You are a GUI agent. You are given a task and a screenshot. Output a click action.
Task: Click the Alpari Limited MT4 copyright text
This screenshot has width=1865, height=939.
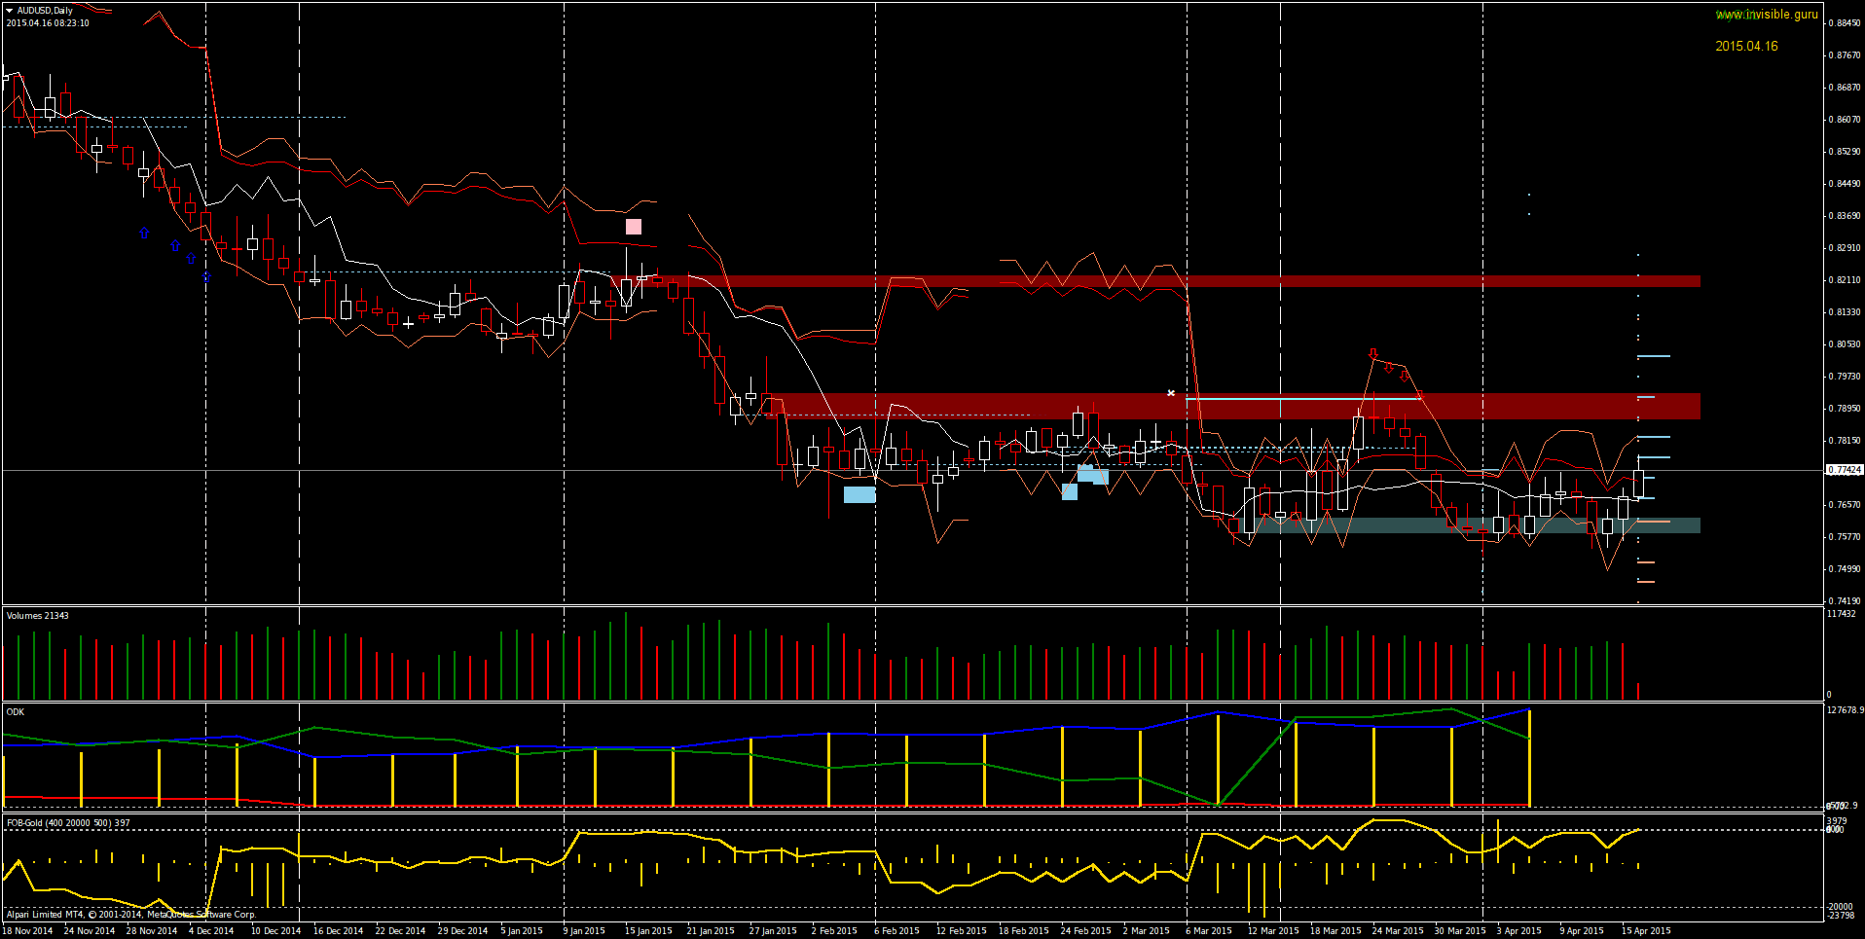[x=130, y=915]
